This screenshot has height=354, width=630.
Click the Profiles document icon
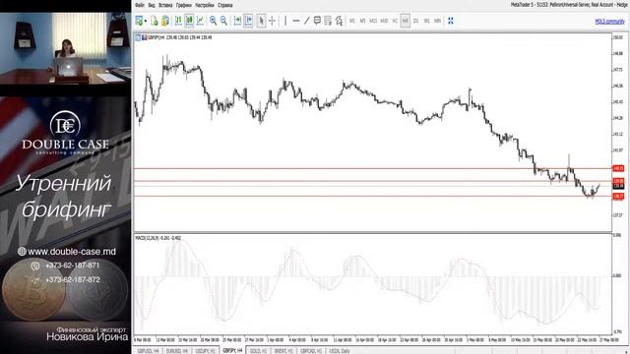(x=155, y=21)
